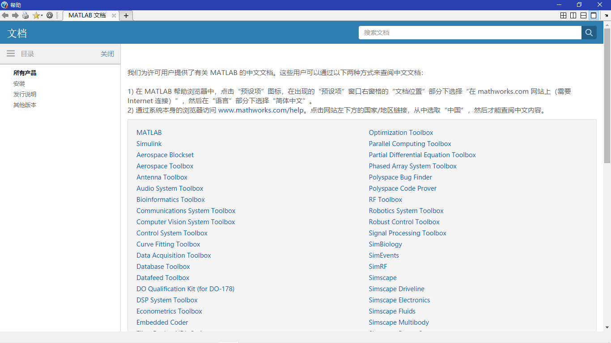Open RF Toolbox link

[386, 200]
